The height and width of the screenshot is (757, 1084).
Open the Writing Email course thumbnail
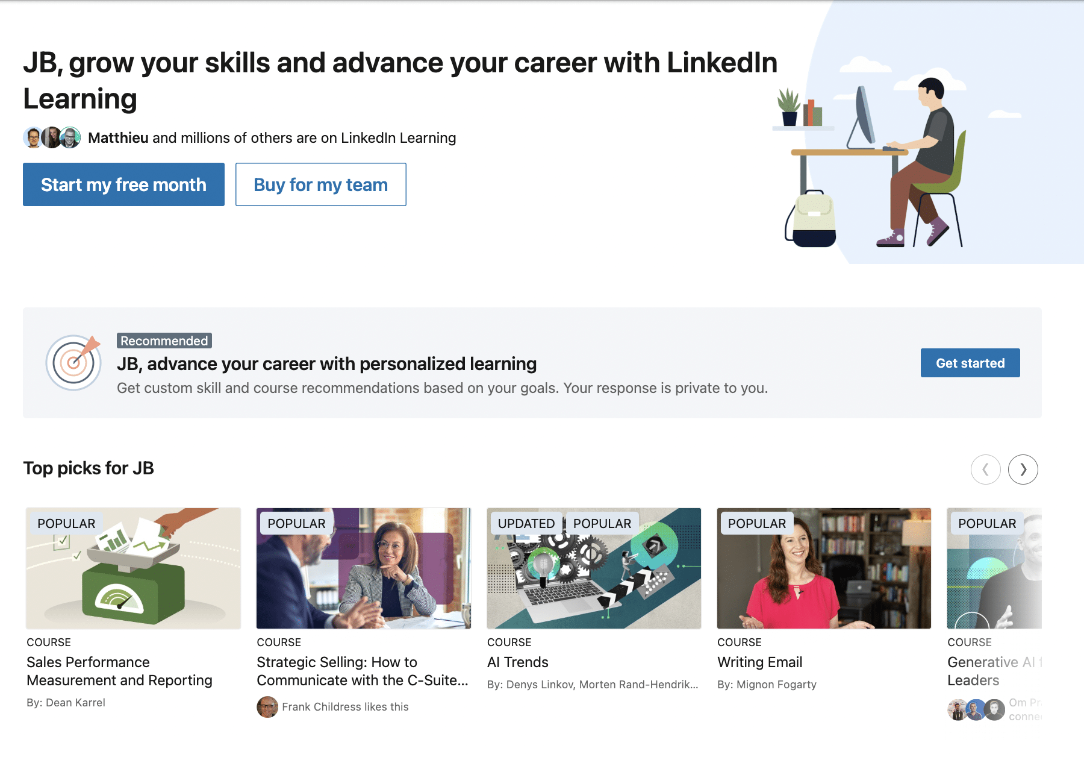(x=824, y=568)
